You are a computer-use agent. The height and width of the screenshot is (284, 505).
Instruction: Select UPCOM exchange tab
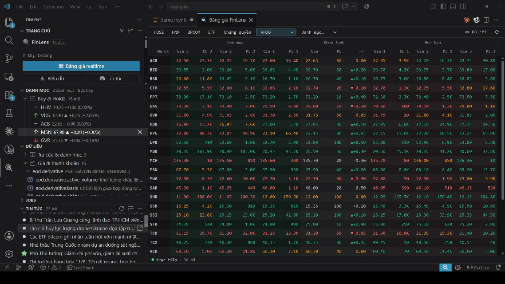(194, 32)
